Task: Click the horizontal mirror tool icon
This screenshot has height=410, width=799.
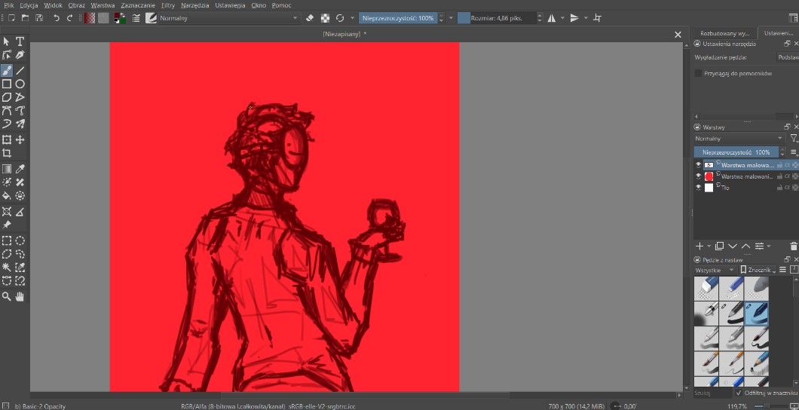Action: point(552,17)
